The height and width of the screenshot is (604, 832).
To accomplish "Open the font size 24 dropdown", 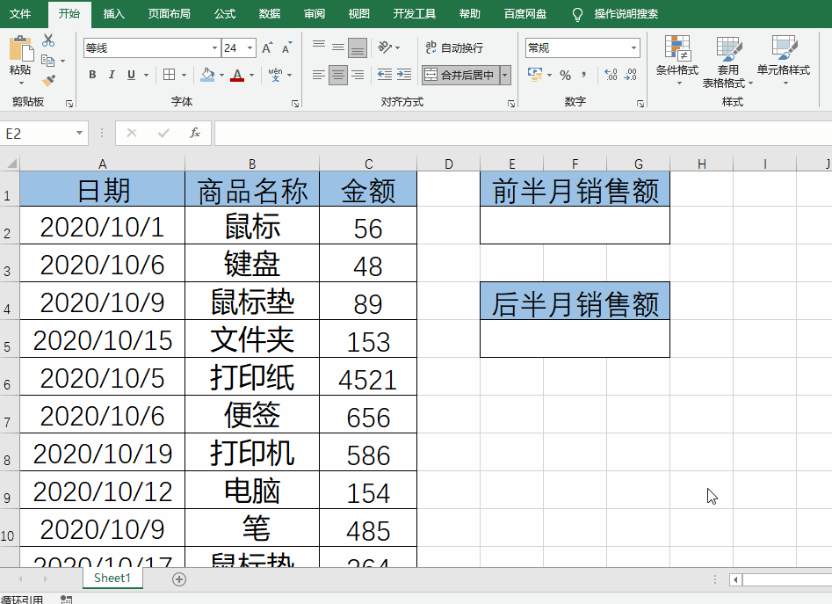I will pos(250,47).
